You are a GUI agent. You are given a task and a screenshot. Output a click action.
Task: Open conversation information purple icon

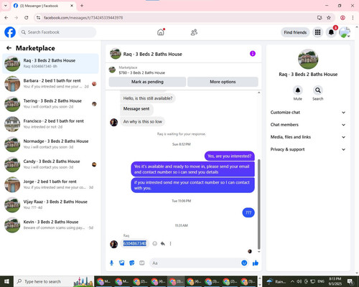(253, 54)
